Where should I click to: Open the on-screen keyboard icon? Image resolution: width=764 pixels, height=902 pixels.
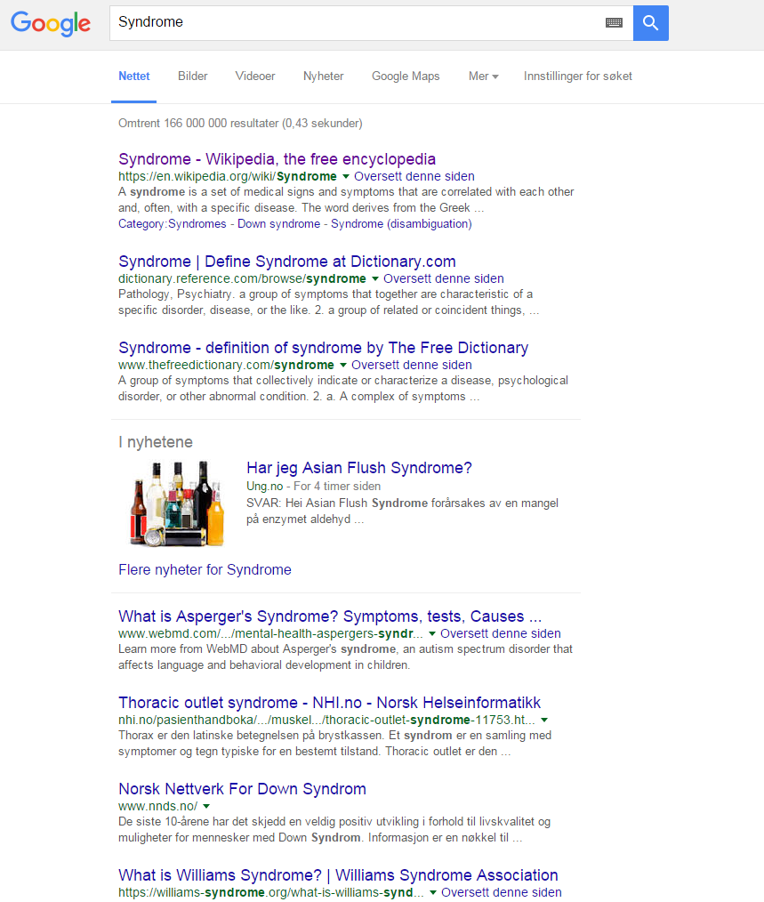(x=614, y=23)
